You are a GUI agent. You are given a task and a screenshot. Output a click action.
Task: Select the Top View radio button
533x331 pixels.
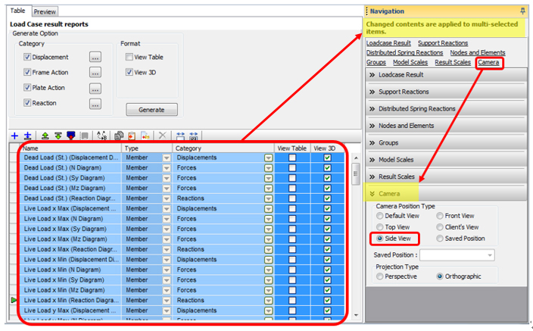point(380,227)
